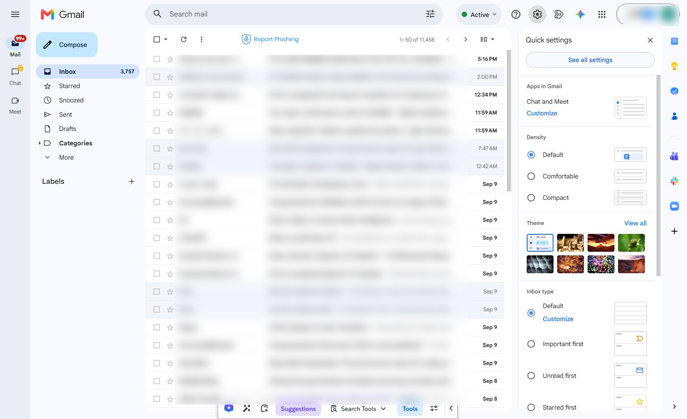The height and width of the screenshot is (419, 687).
Task: Choose Unread first inbox type
Action: click(531, 376)
